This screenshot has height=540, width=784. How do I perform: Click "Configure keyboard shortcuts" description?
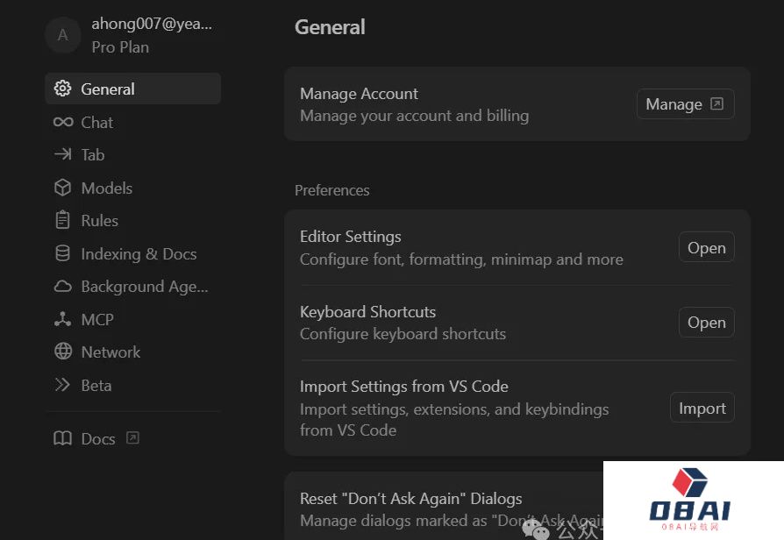(x=403, y=333)
